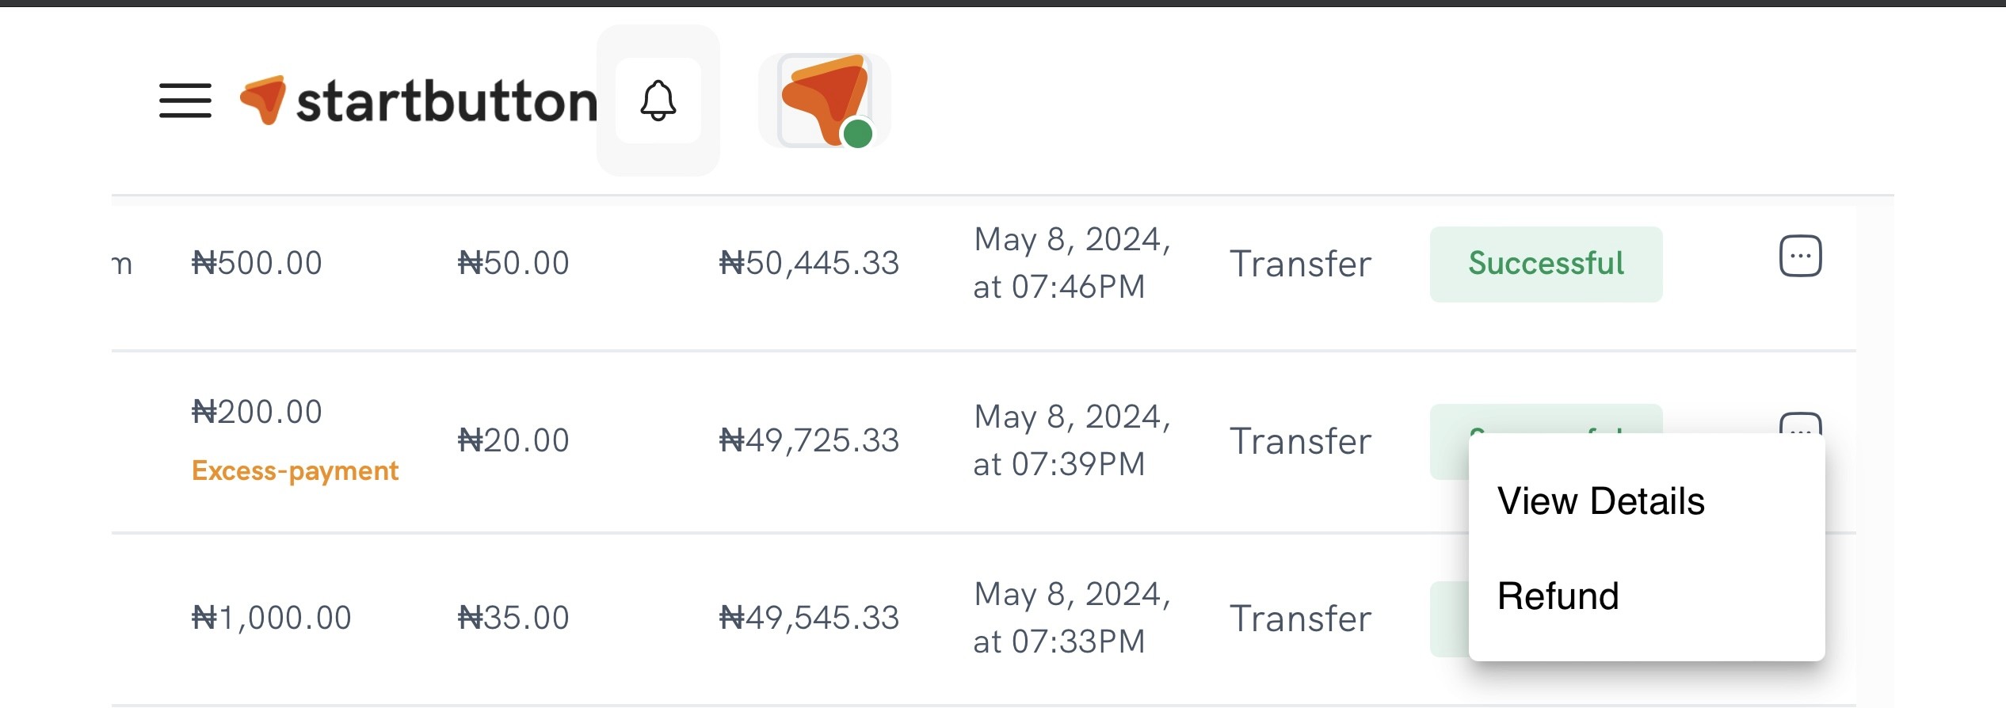The height and width of the screenshot is (708, 2006).
Task: Click the startbutton orange logo mark
Action: point(263,100)
